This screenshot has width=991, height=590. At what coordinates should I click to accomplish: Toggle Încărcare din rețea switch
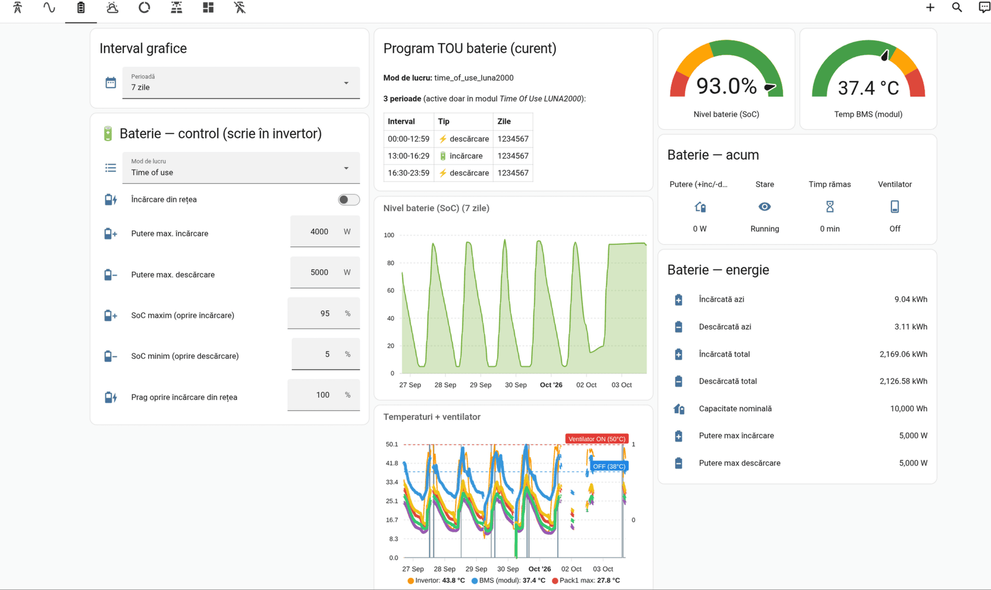point(349,200)
